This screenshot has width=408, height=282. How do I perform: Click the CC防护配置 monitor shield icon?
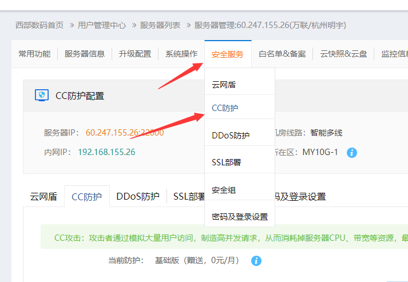(42, 95)
